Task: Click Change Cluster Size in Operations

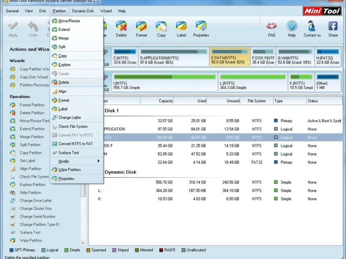Action: pyautogui.click(x=35, y=208)
